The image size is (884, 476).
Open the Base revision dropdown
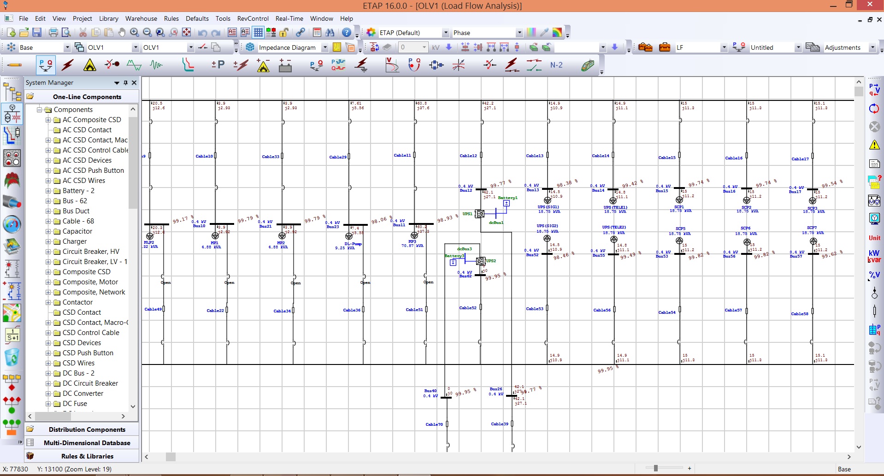coord(67,47)
